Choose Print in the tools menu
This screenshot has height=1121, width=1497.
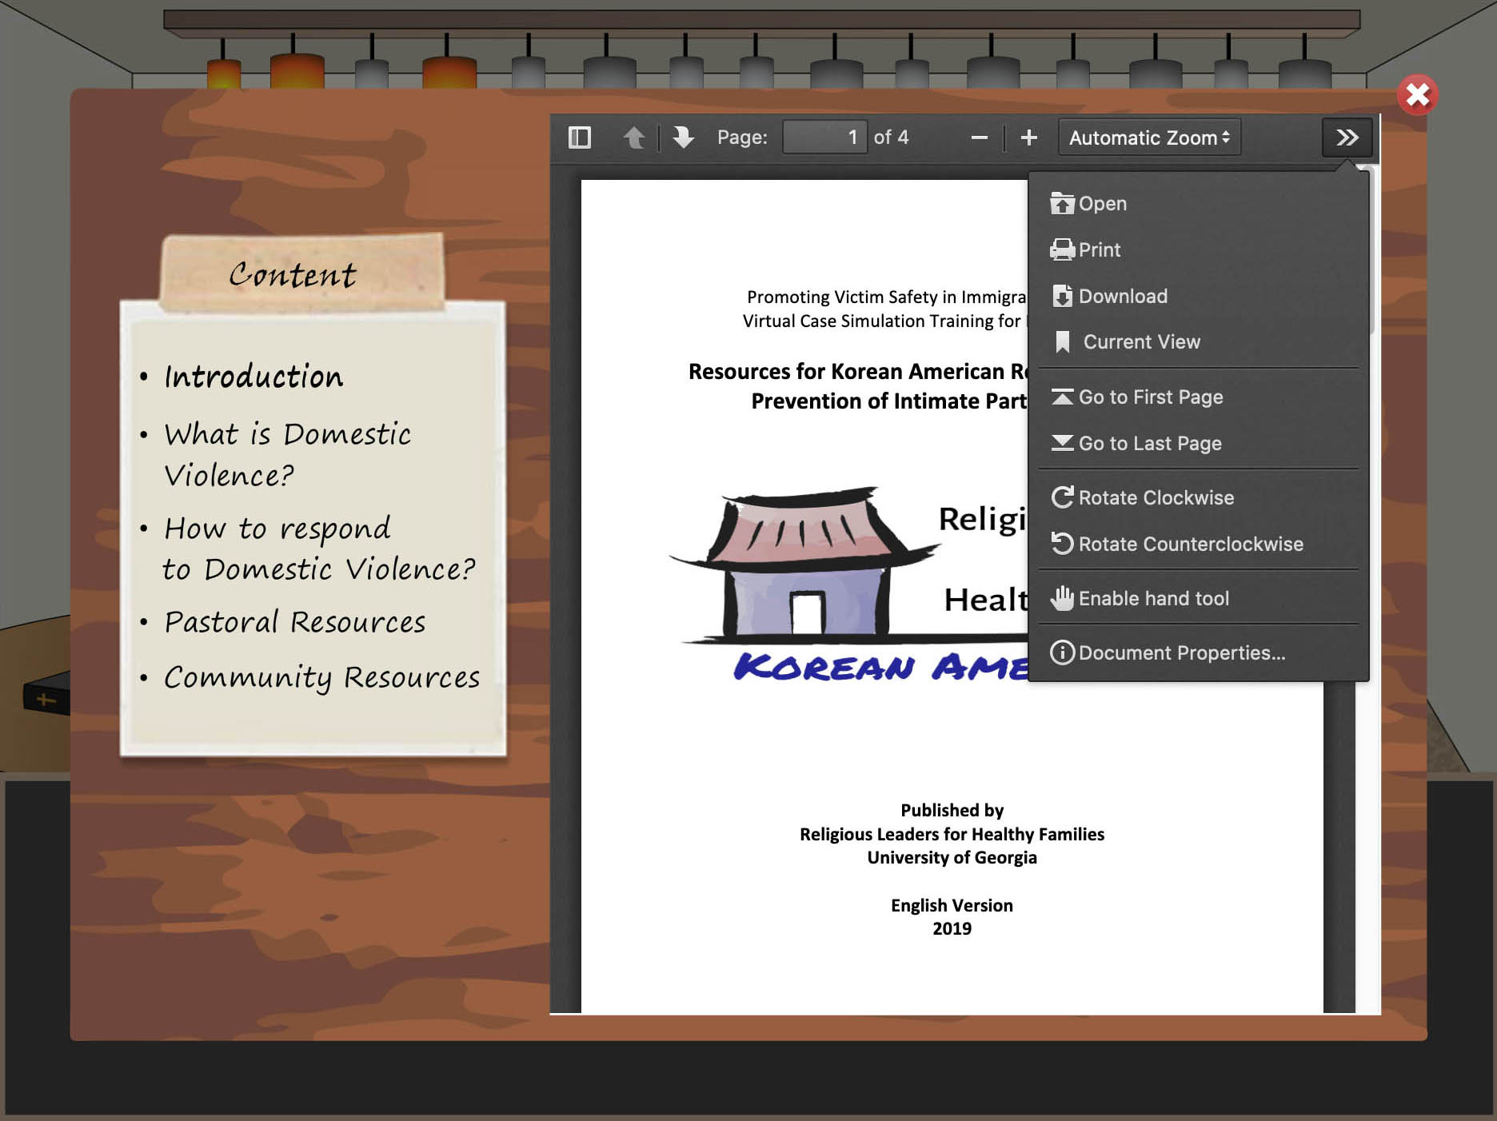[1099, 250]
